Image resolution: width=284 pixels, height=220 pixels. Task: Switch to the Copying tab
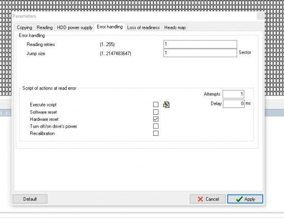pyautogui.click(x=24, y=27)
